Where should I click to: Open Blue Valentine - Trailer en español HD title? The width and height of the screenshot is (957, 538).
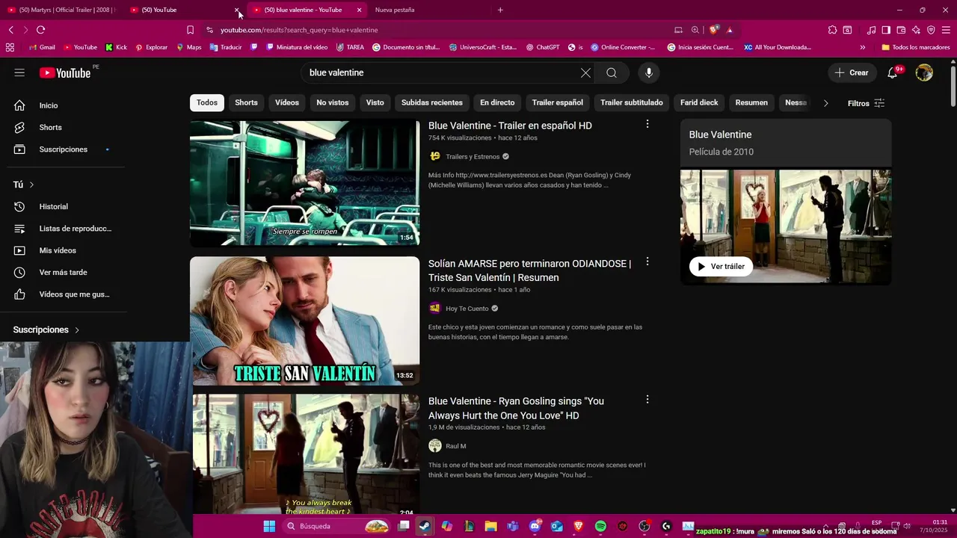pyautogui.click(x=510, y=126)
